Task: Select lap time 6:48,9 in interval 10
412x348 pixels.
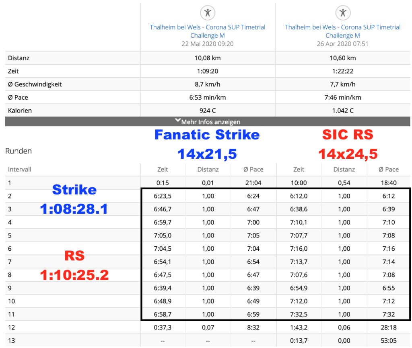Action: [163, 301]
